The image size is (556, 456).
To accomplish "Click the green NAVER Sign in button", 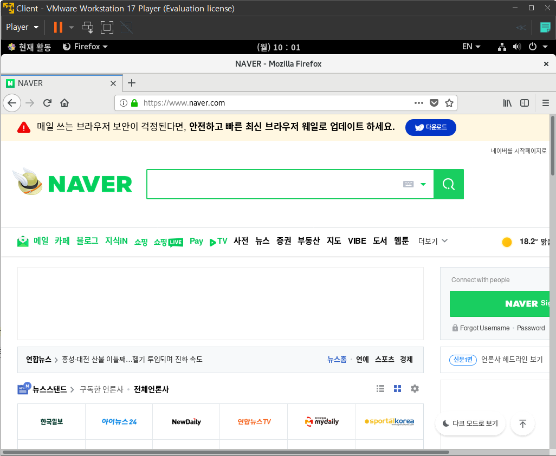I will (x=499, y=304).
